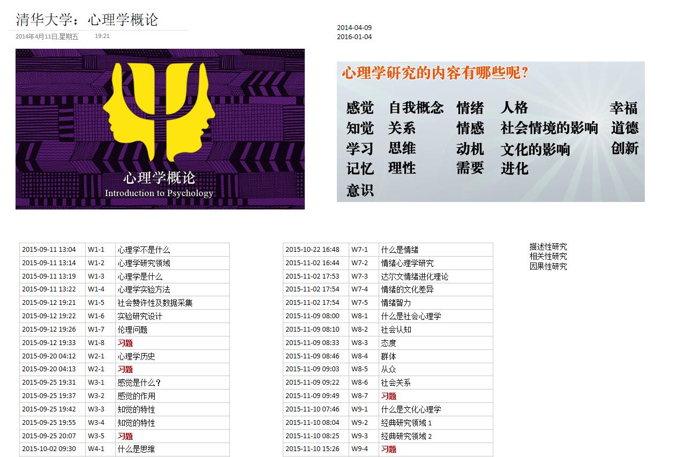The height and width of the screenshot is (457, 685).
Task: Click the 2016-01-04 date note
Action: click(354, 37)
